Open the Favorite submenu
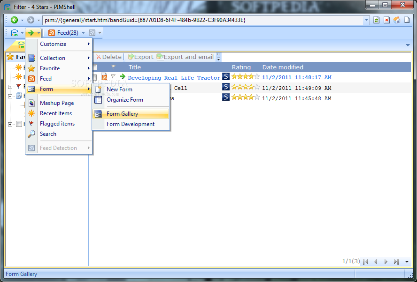 pyautogui.click(x=59, y=68)
